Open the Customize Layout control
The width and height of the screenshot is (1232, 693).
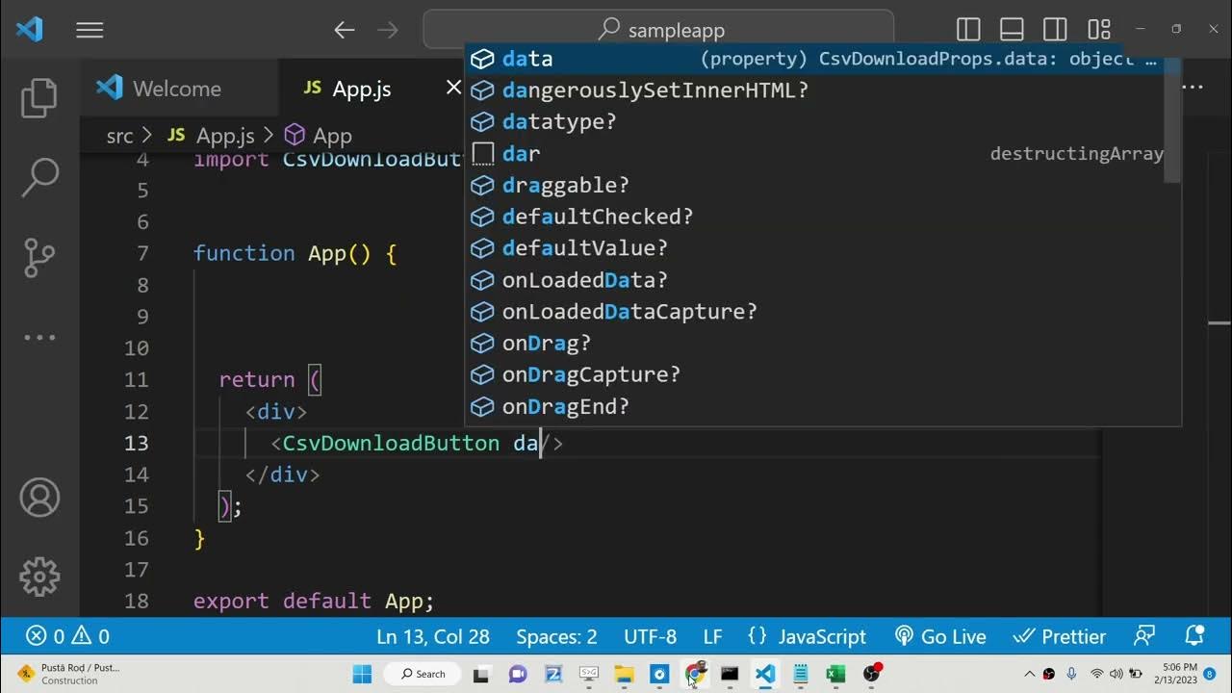pyautogui.click(x=1098, y=30)
